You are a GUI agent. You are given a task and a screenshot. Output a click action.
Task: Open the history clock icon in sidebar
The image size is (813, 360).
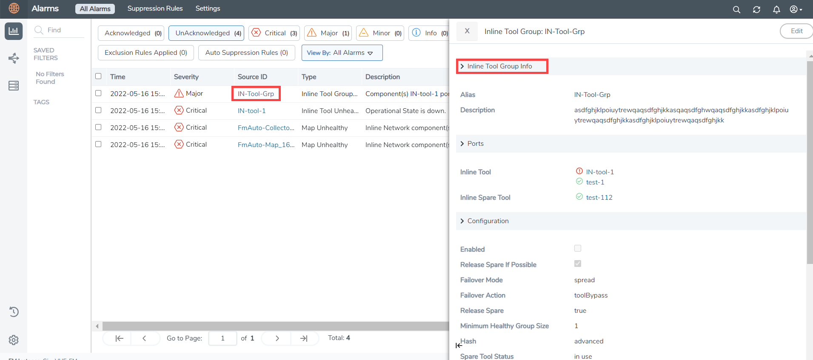14,312
